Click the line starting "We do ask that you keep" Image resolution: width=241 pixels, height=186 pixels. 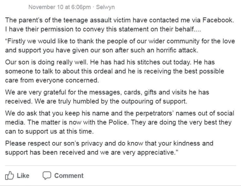pos(120,113)
